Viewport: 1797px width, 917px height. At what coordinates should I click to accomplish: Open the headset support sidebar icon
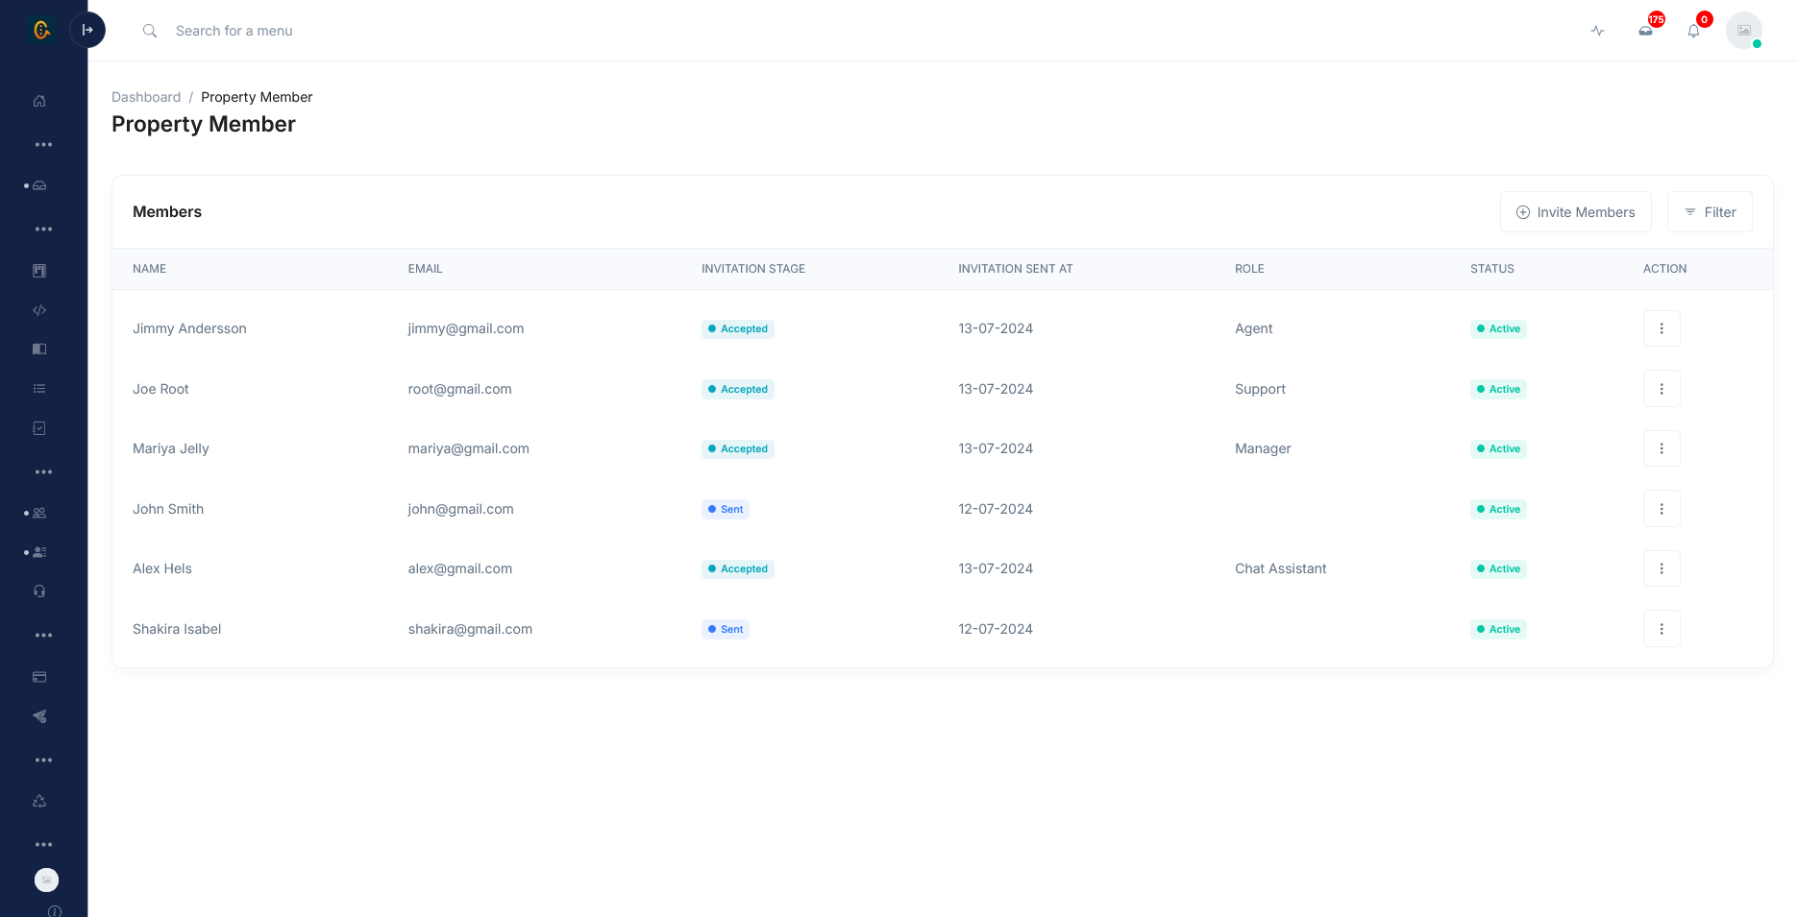click(39, 591)
